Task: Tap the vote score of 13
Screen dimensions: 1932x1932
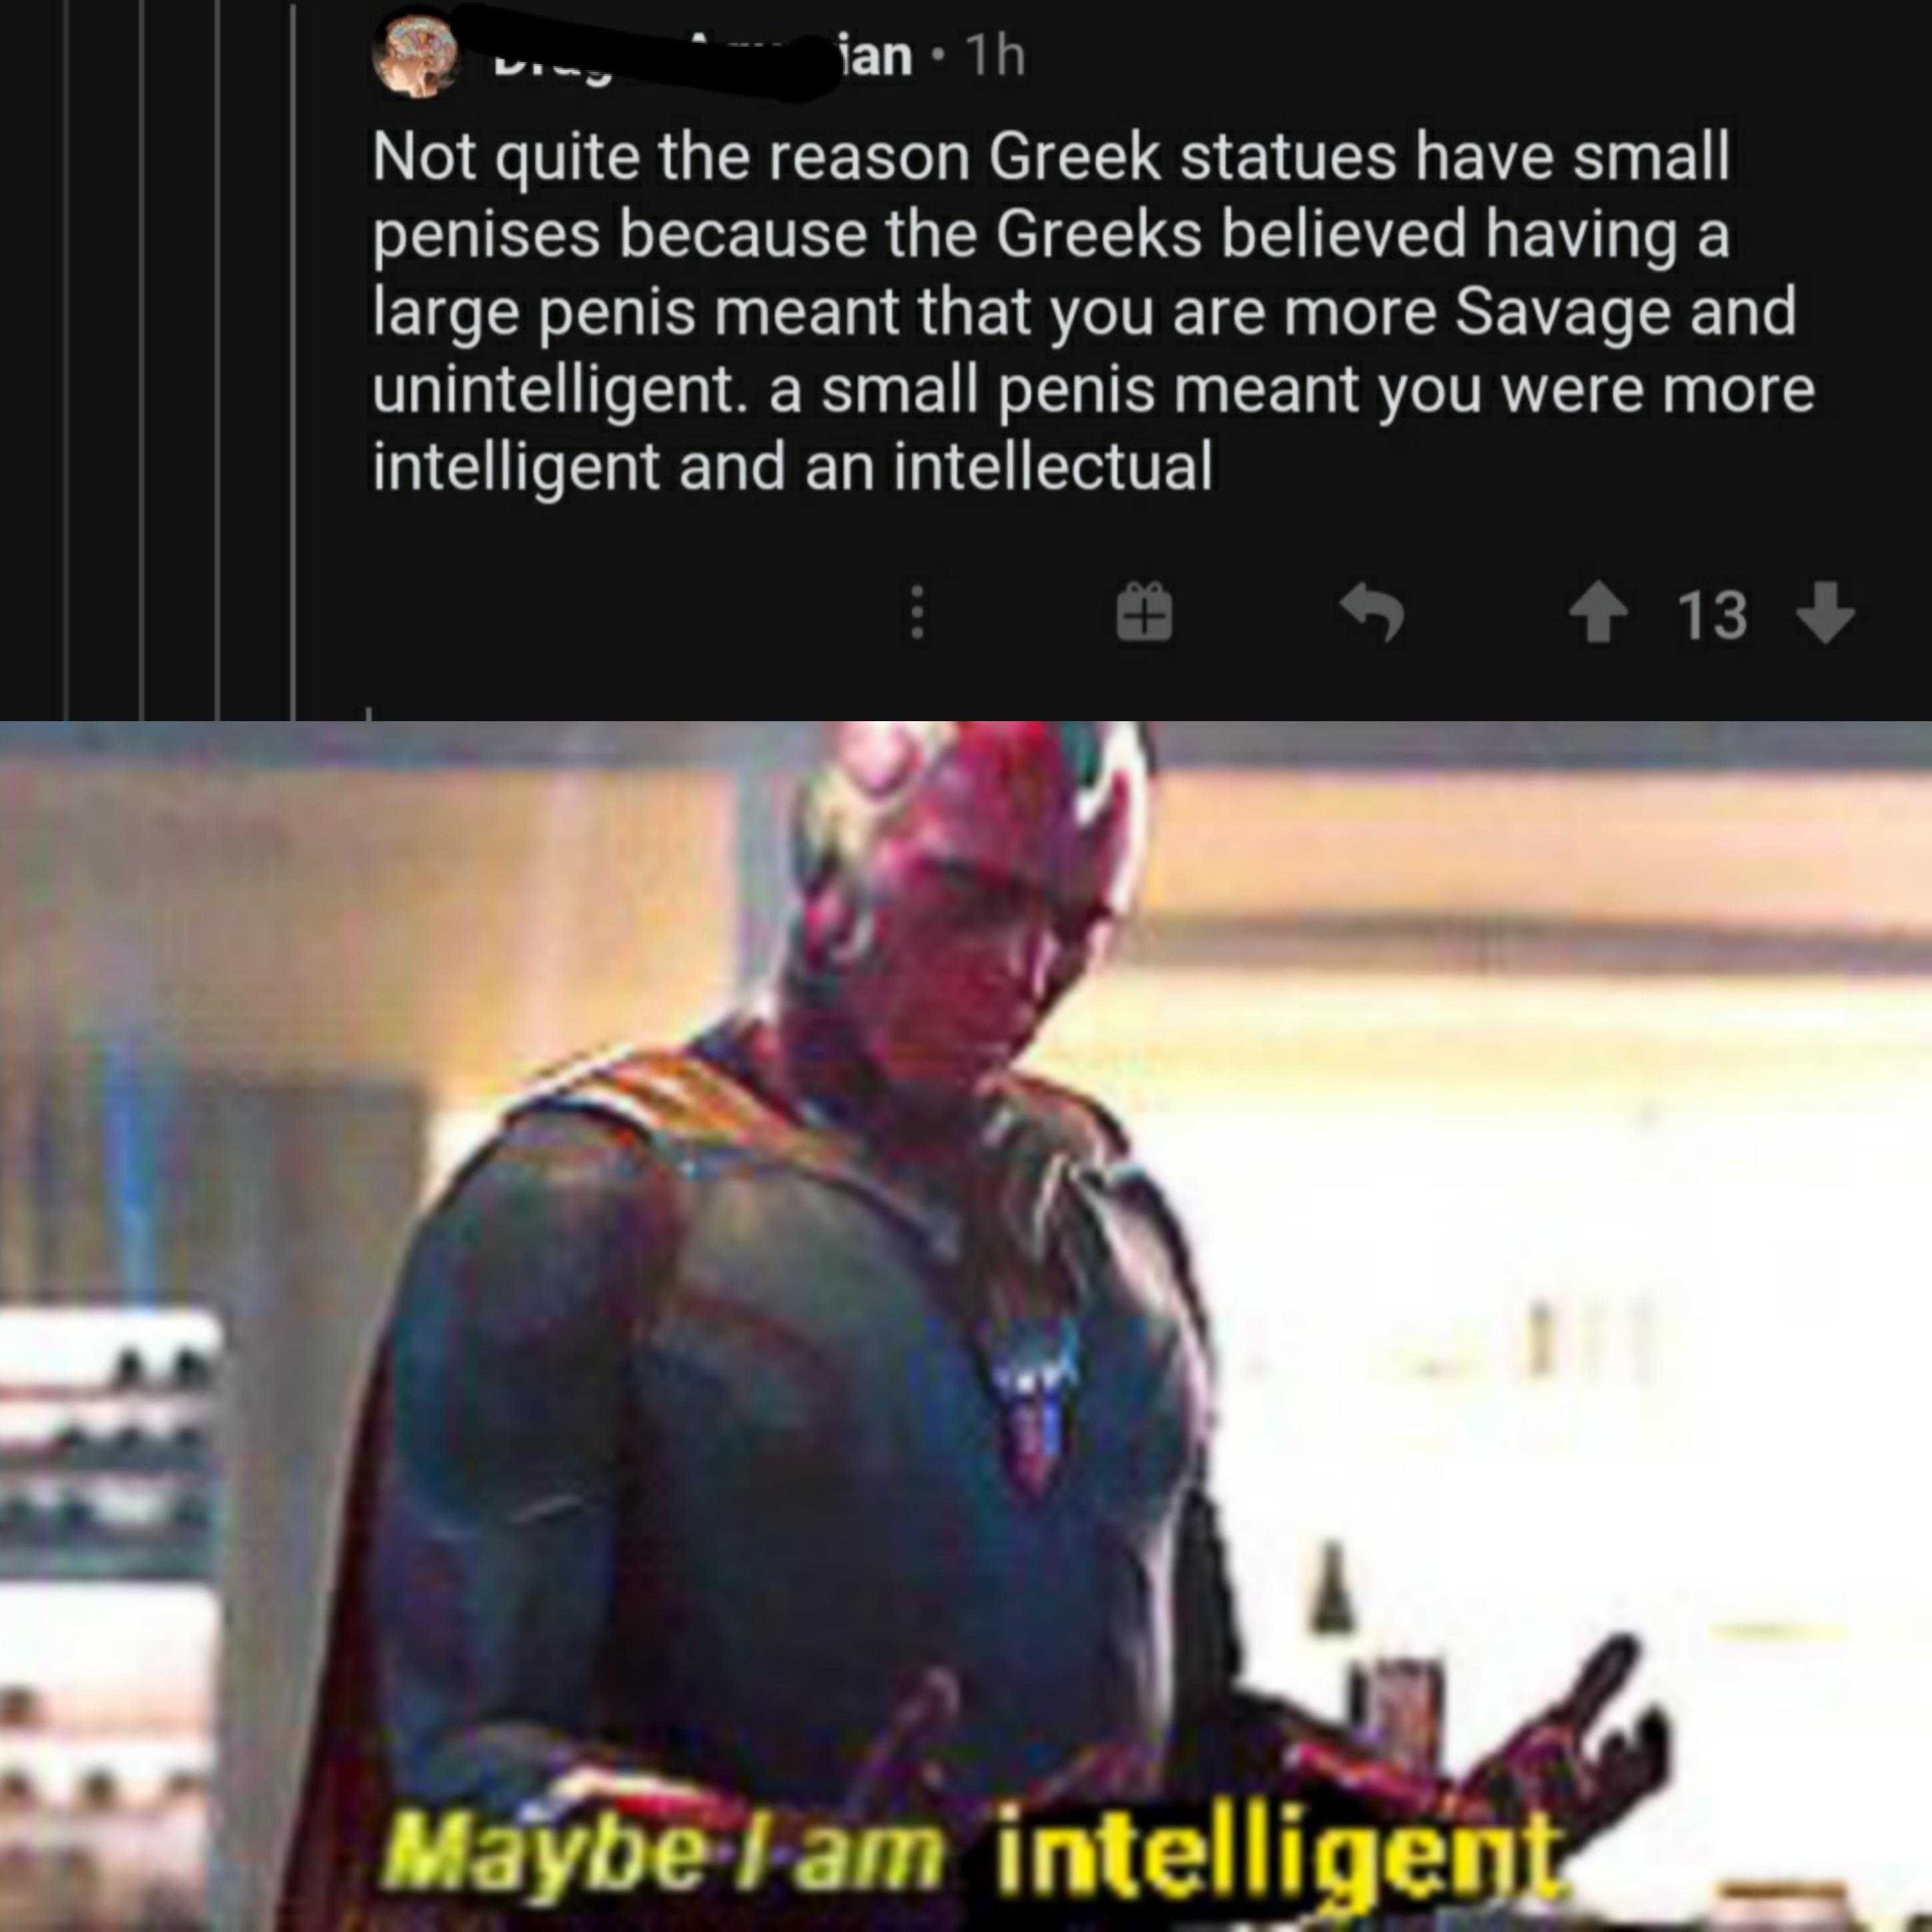Action: (1712, 615)
